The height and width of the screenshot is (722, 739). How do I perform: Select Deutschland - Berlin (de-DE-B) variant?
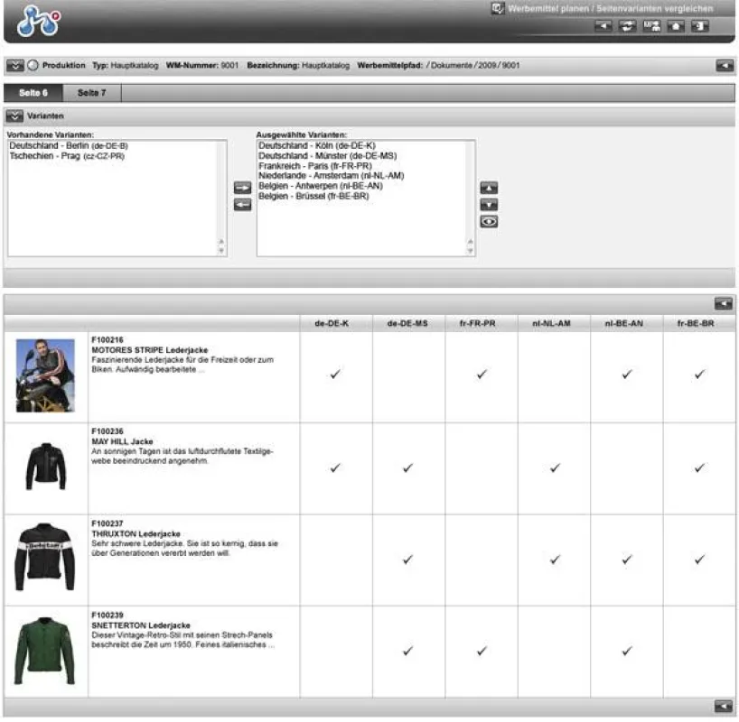tap(69, 146)
